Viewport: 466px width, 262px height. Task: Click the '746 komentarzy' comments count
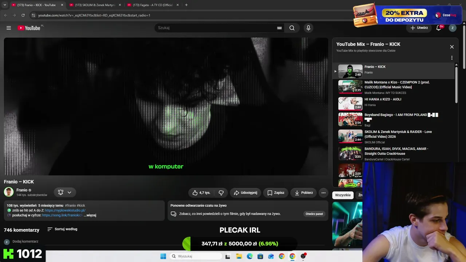21,230
